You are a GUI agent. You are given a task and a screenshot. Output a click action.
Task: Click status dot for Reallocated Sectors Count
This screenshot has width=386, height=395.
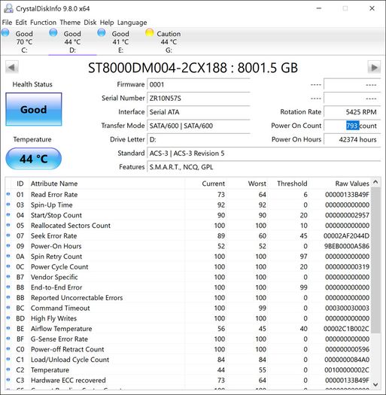point(8,225)
